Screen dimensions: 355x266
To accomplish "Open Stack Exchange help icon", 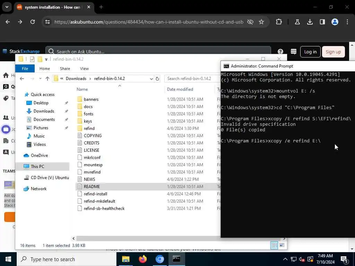I will coord(280,52).
